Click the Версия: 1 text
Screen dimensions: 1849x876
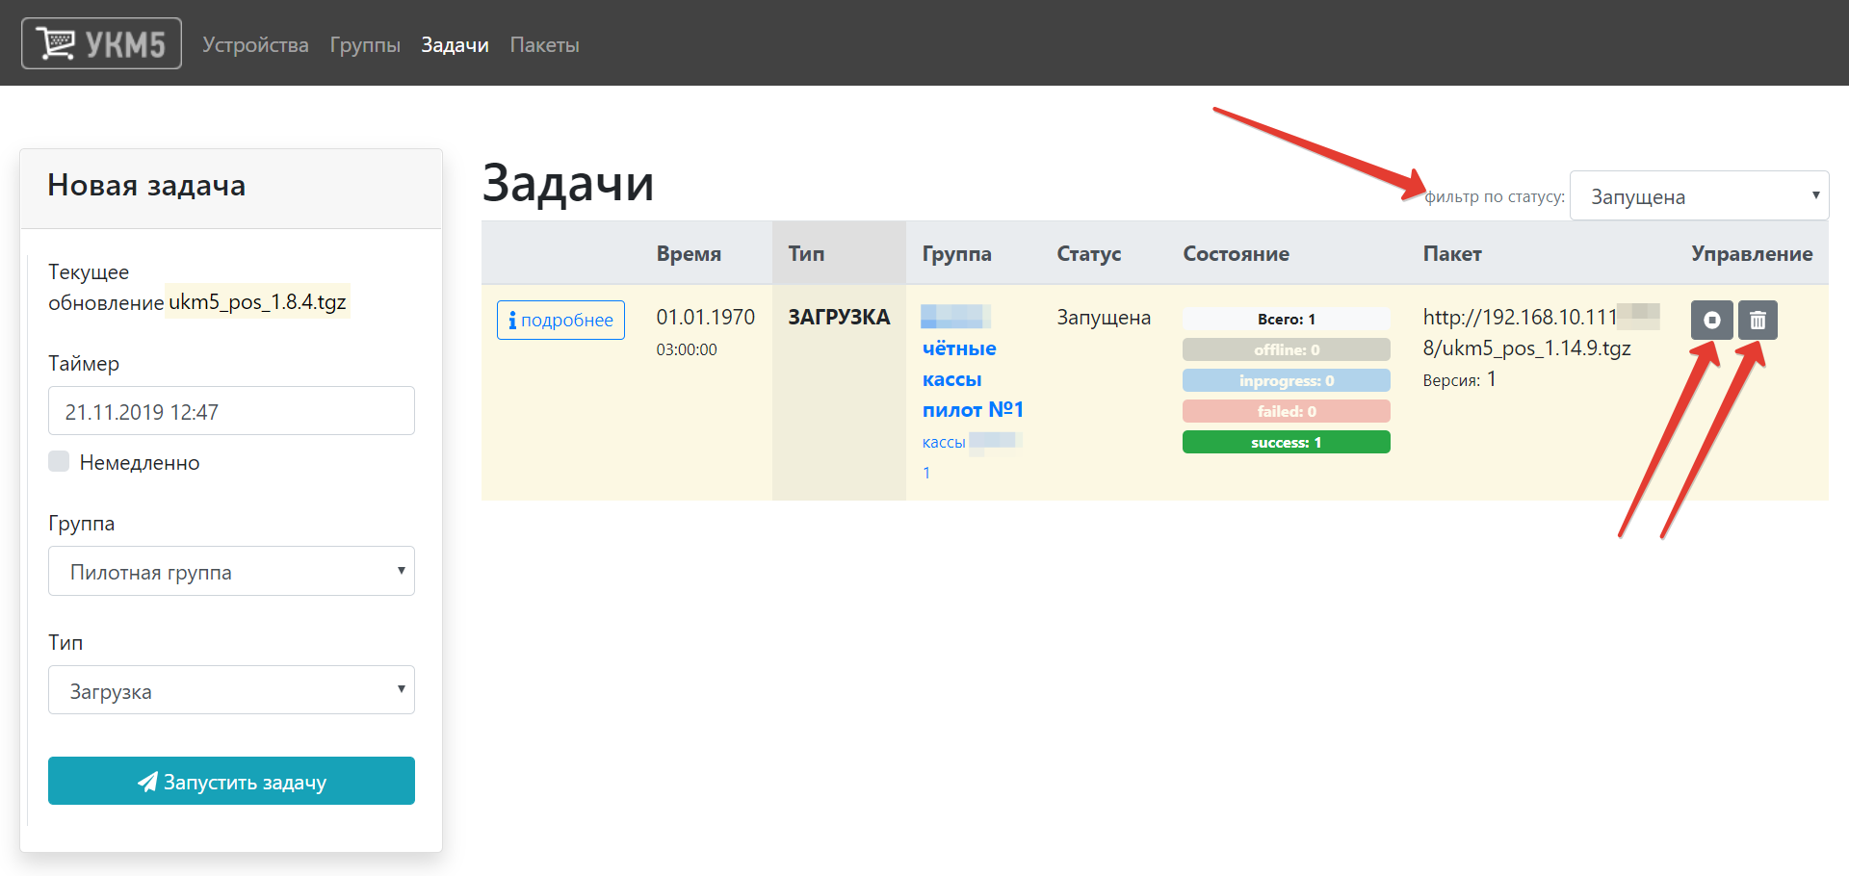click(x=1459, y=379)
